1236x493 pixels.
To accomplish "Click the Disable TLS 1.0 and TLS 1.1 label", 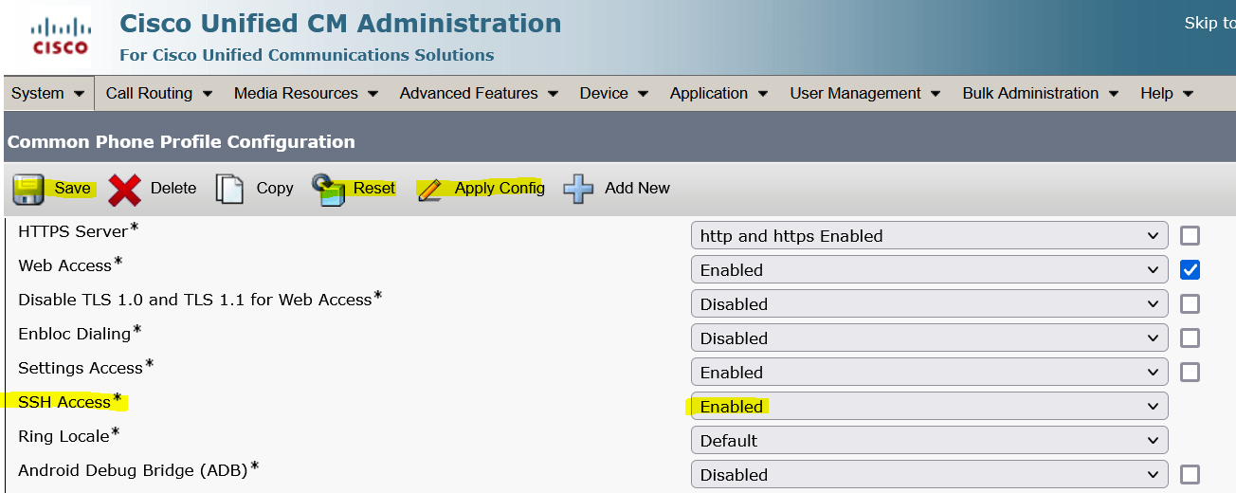I will click(x=194, y=300).
